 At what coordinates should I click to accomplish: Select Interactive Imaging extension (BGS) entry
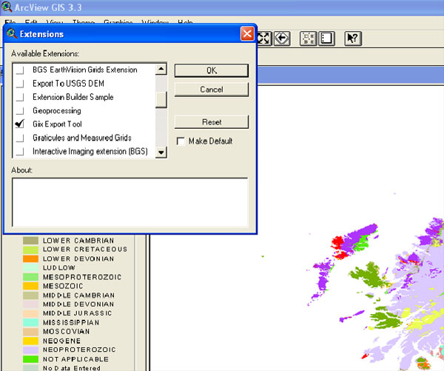tap(90, 151)
